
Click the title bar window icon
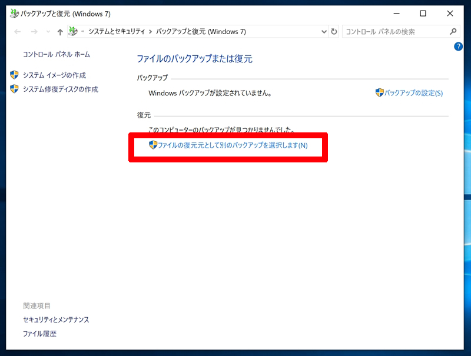(14, 14)
